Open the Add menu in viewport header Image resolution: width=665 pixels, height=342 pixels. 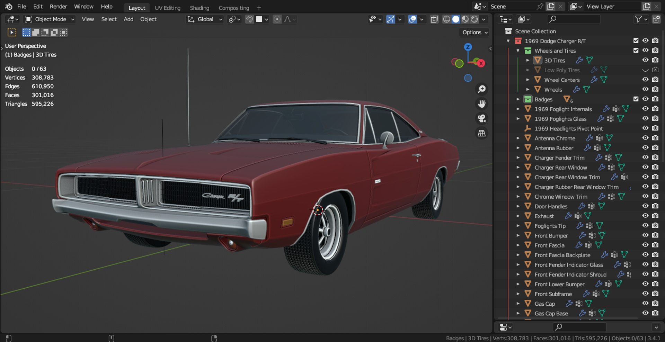128,19
